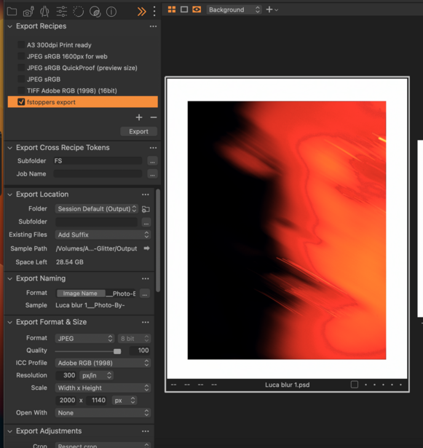This screenshot has width=423, height=448.
Task: Open Export Location Subfolder token picker
Action: (146, 222)
